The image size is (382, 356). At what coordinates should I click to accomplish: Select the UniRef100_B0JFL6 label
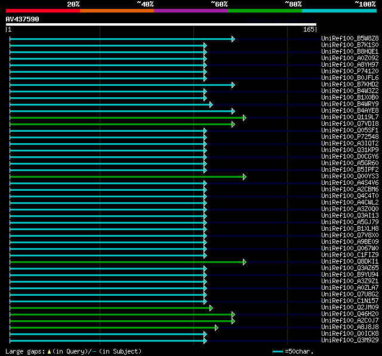(x=350, y=78)
